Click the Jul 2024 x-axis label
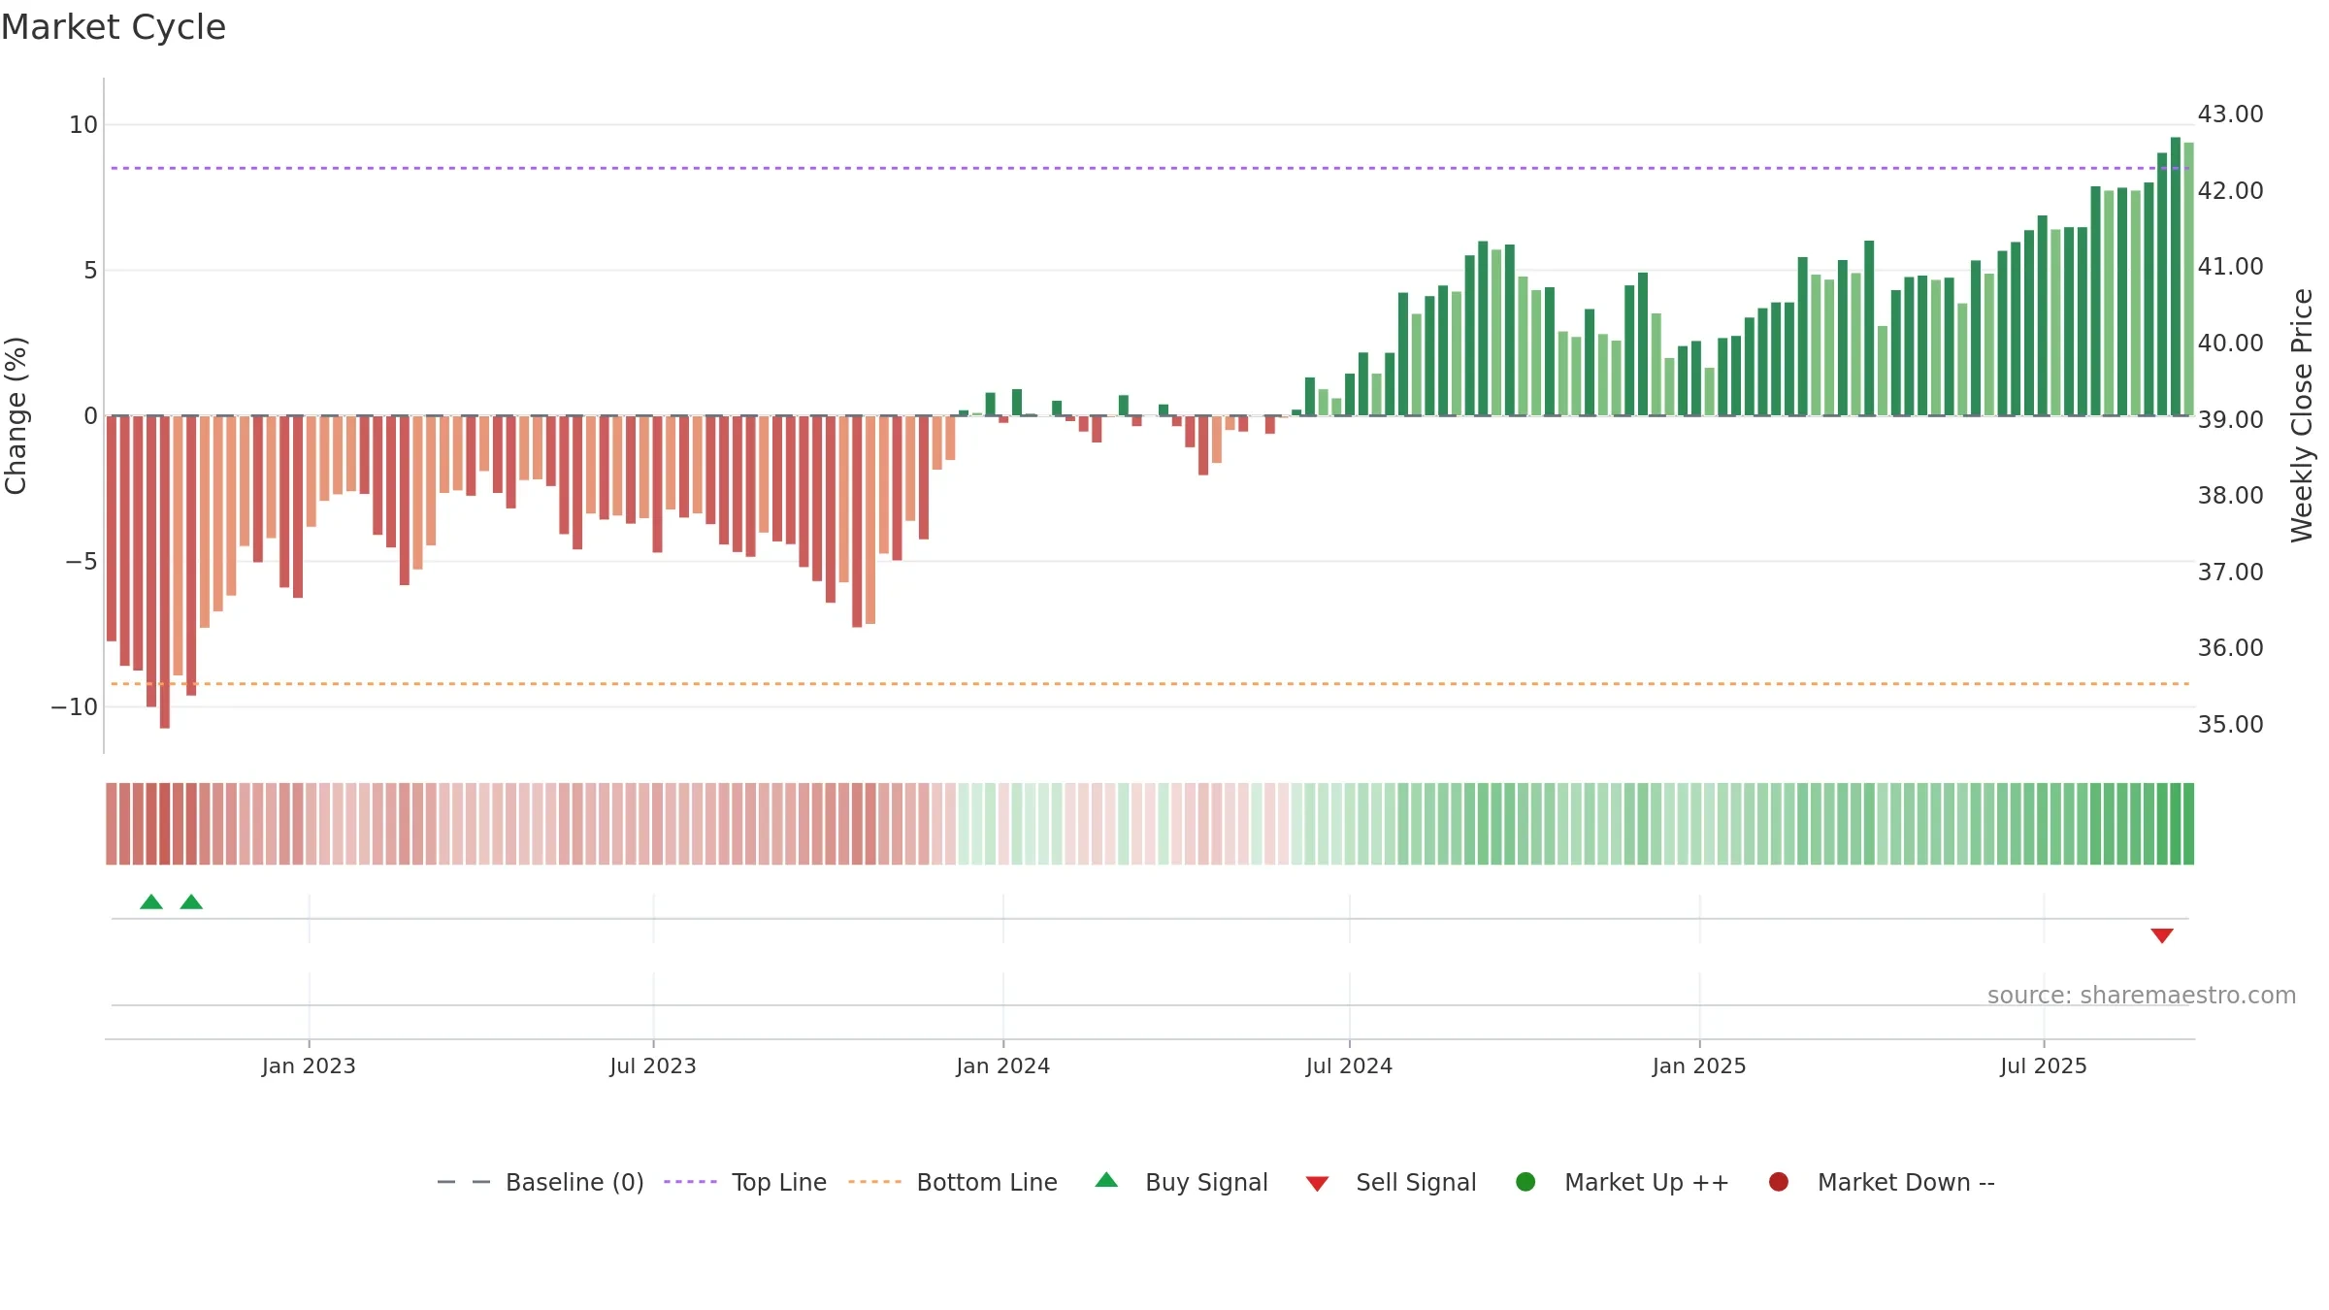This screenshot has width=2329, height=1310. pos(1349,1065)
